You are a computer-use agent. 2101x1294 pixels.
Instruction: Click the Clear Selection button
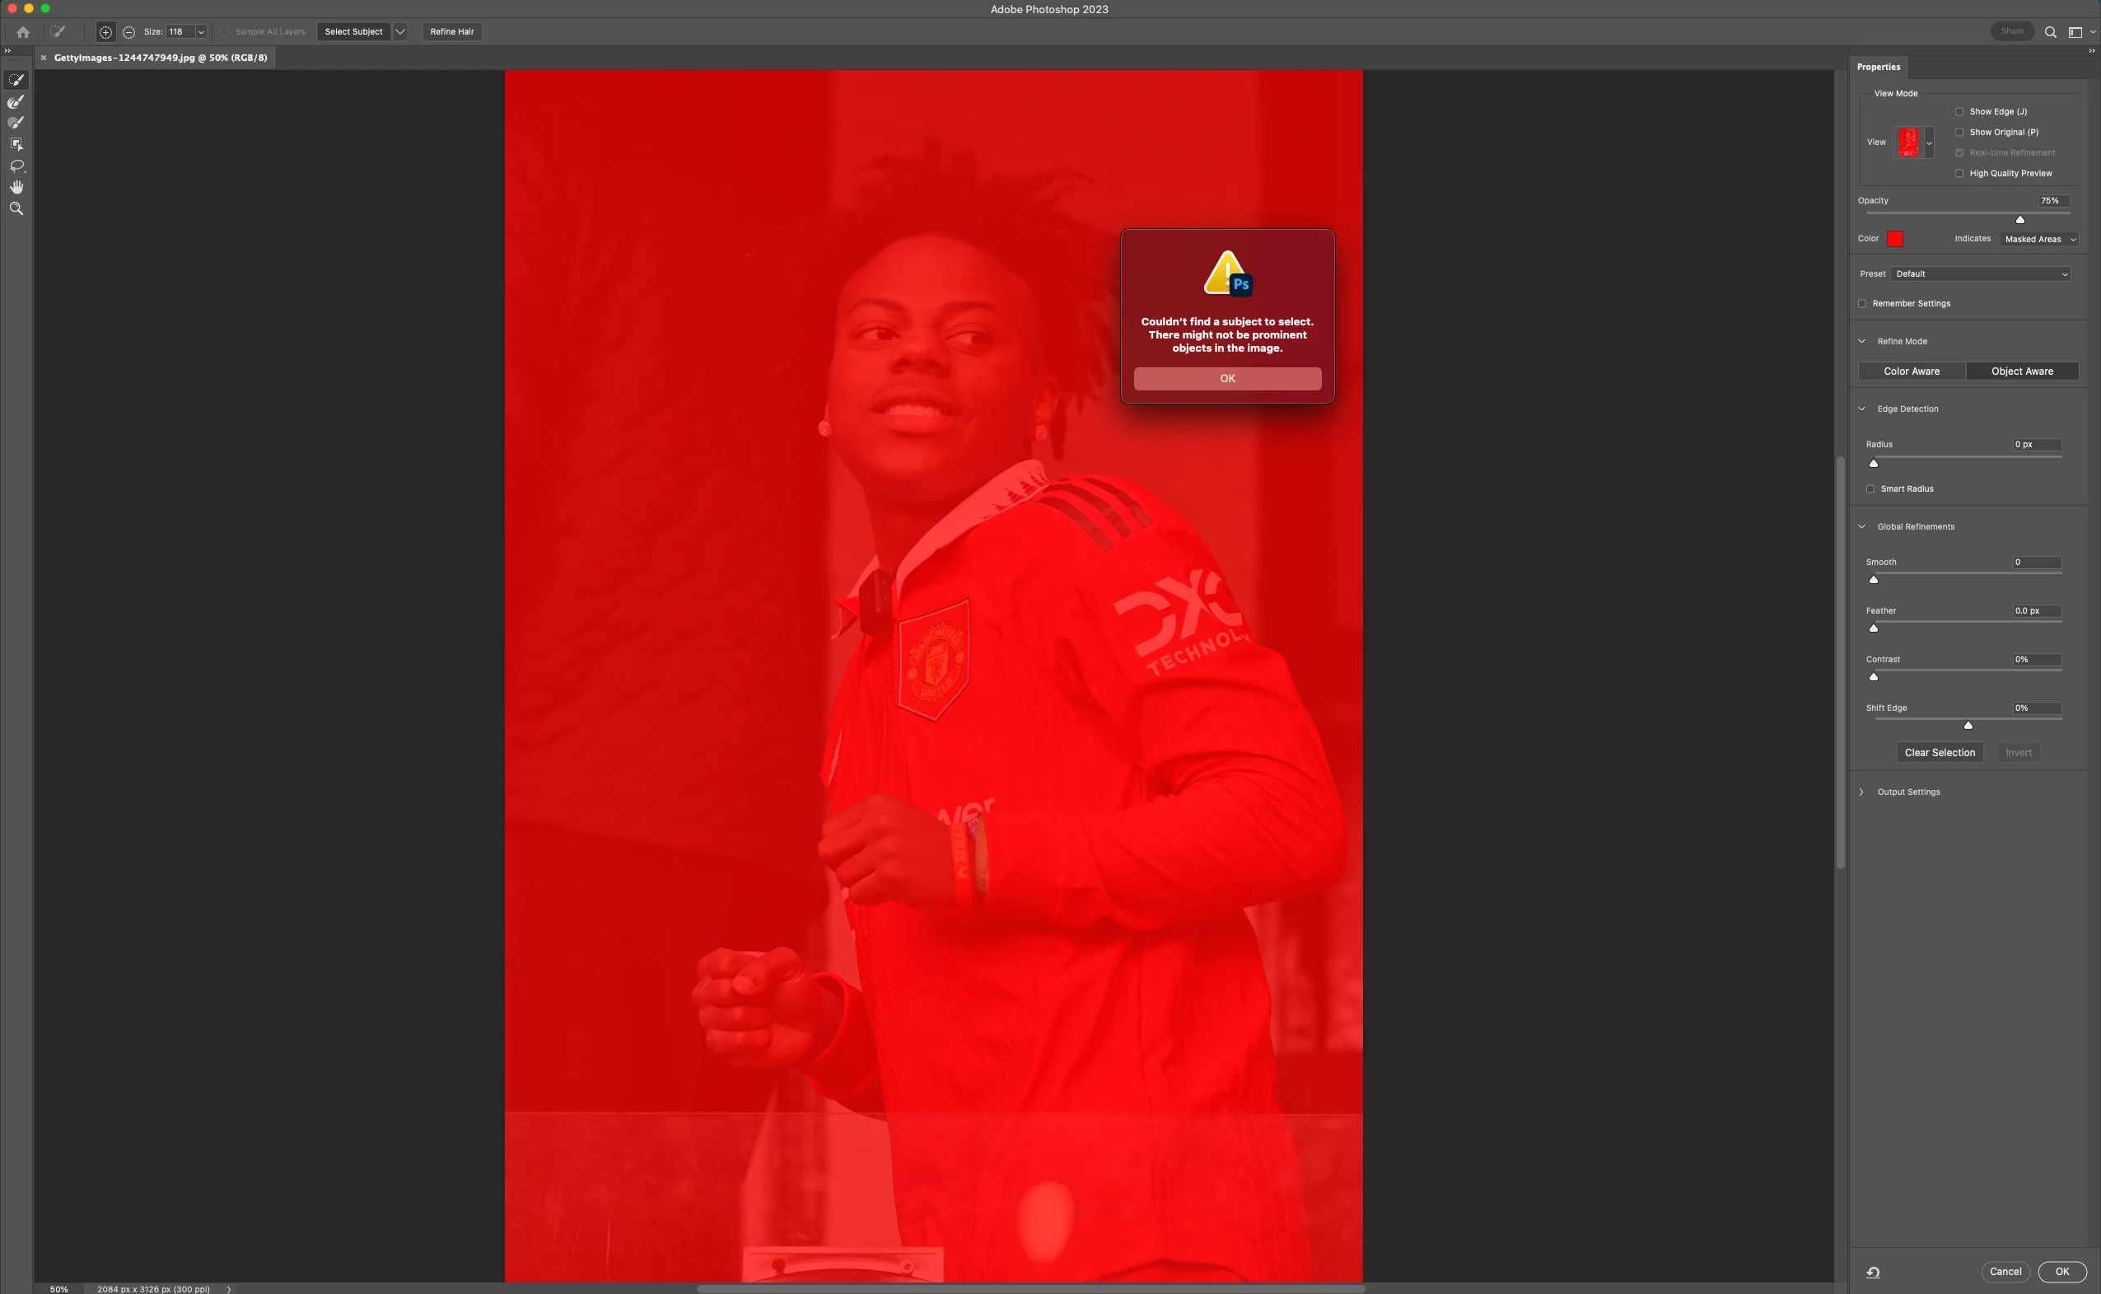pos(1940,752)
